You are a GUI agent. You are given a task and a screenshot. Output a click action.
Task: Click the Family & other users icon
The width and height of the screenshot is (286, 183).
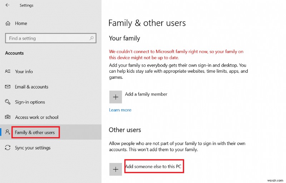(8, 133)
